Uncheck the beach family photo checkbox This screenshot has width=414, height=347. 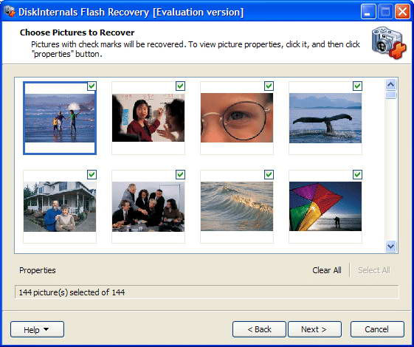(92, 86)
